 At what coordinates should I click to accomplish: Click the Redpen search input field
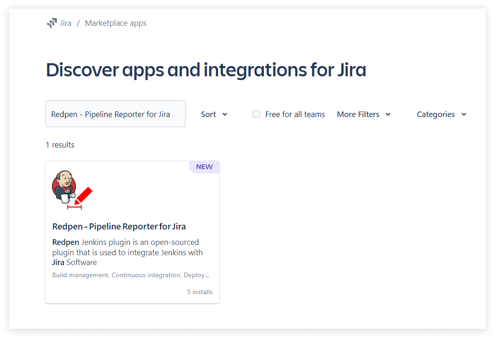116,114
